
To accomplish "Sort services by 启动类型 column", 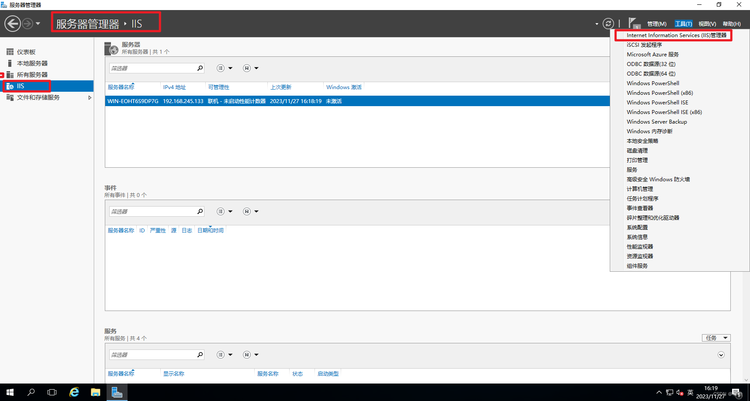I will (328, 374).
